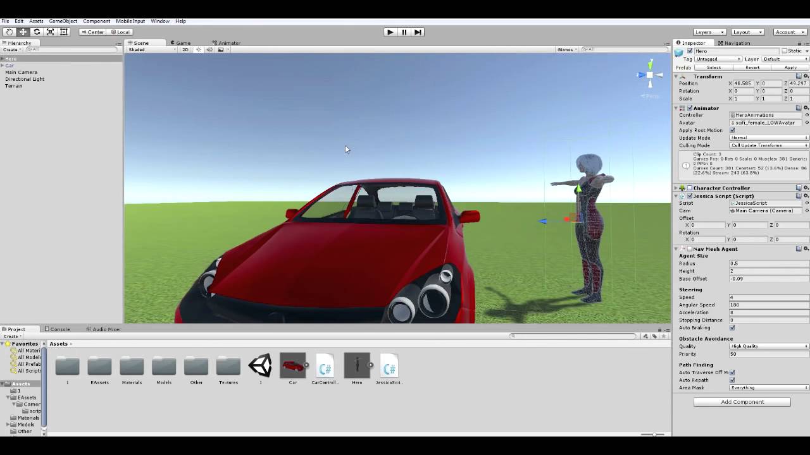This screenshot has height=455, width=810.
Task: Select the Car prefab thumbnail
Action: [x=292, y=366]
